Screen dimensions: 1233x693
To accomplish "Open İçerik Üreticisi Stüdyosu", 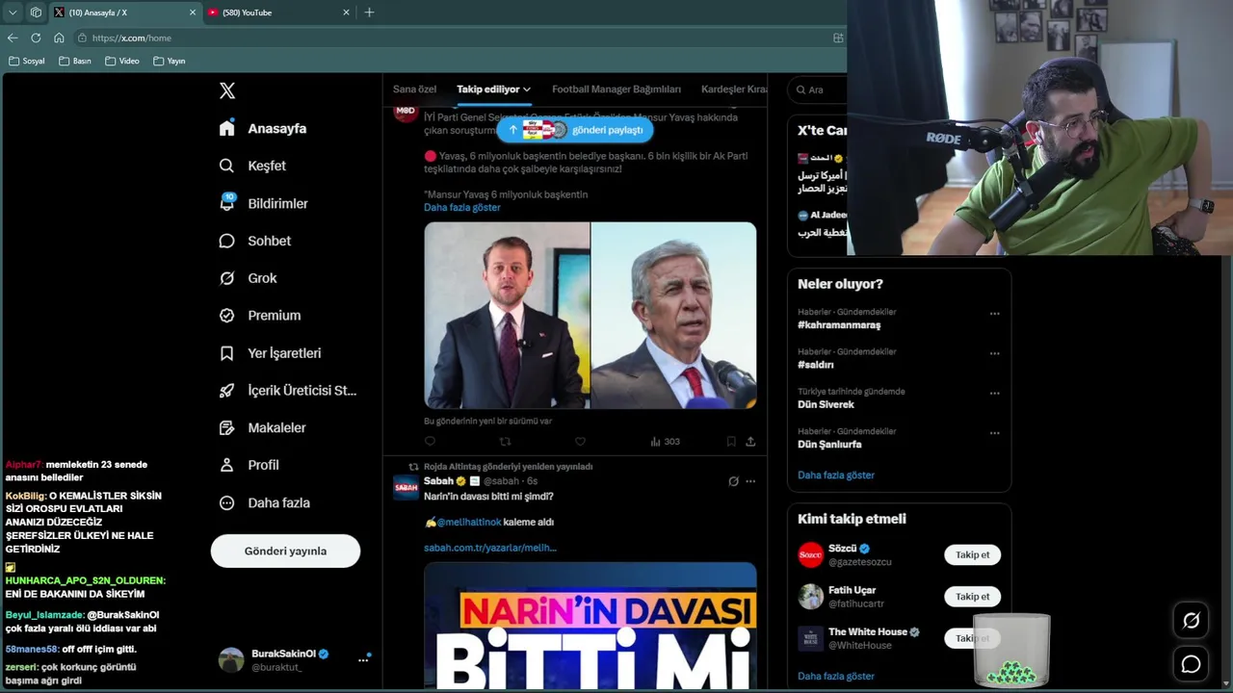I will (287, 390).
